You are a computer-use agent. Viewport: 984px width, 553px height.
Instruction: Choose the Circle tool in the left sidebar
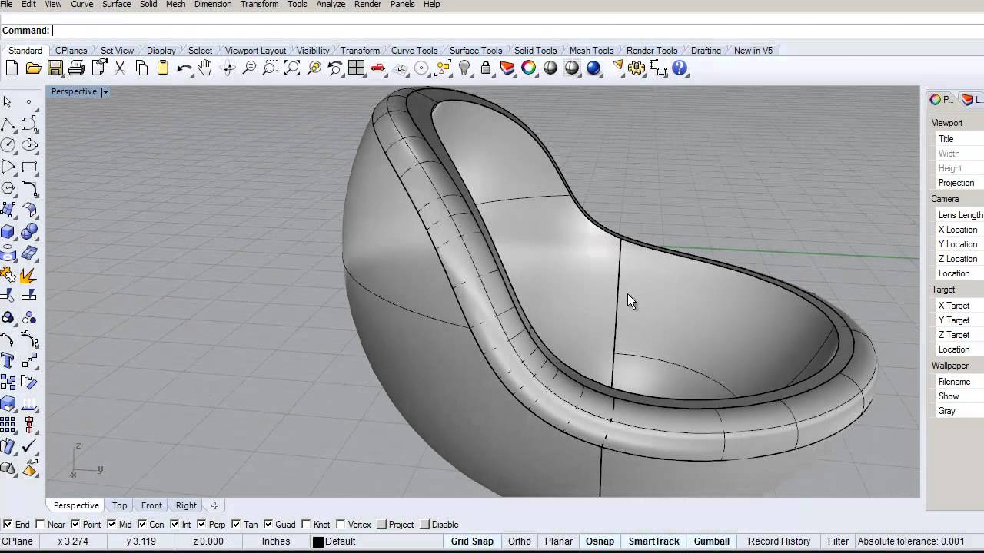coord(8,145)
